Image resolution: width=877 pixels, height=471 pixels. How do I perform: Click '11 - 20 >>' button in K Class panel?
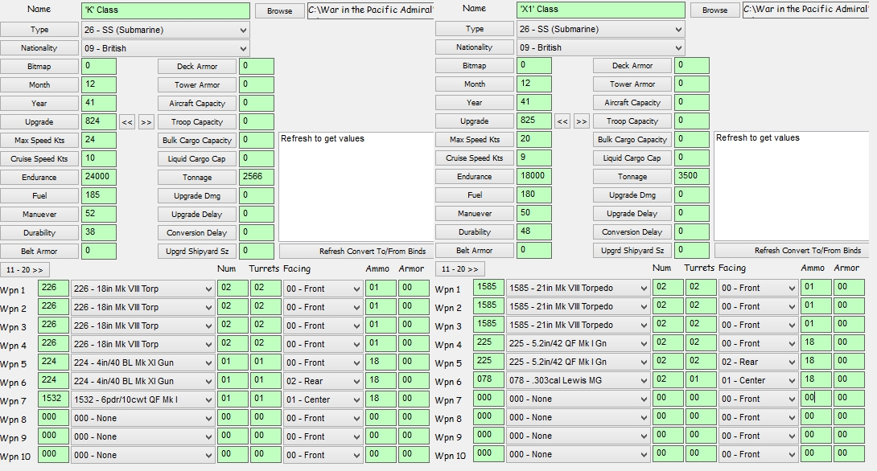[25, 270]
